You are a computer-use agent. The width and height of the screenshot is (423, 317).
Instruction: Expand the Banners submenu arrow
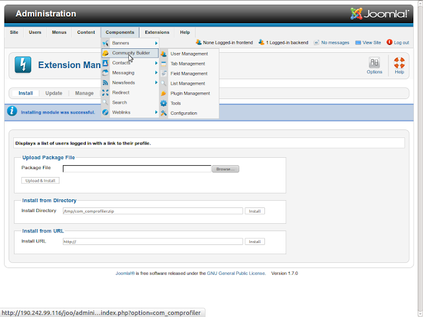tap(156, 43)
